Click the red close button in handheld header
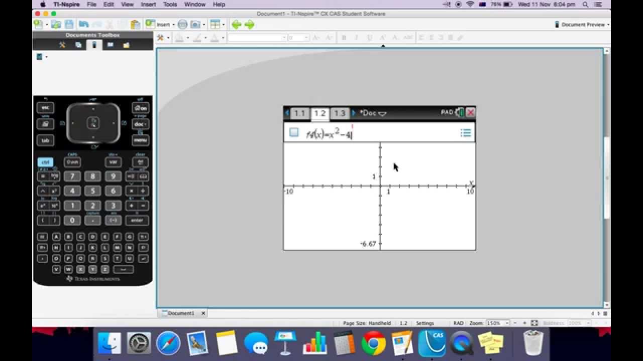Viewport: 643px width, 361px height. tap(471, 113)
